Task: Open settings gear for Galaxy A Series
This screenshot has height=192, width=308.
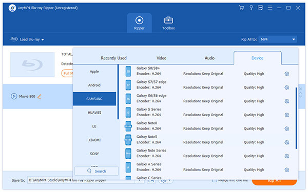Action: 287,170
